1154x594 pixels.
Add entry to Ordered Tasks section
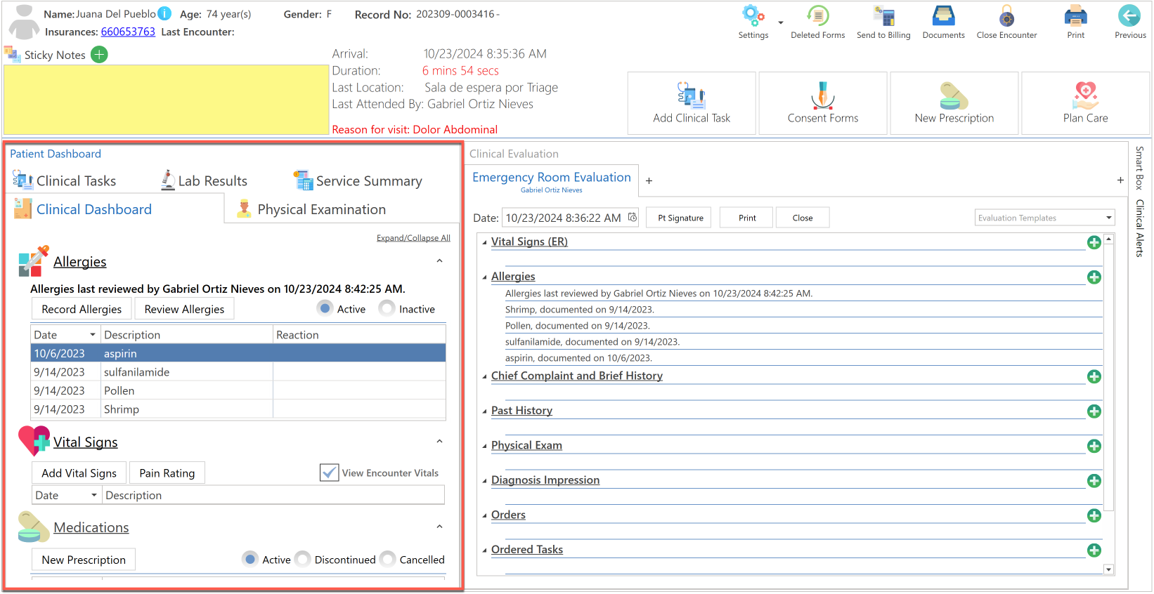coord(1094,550)
